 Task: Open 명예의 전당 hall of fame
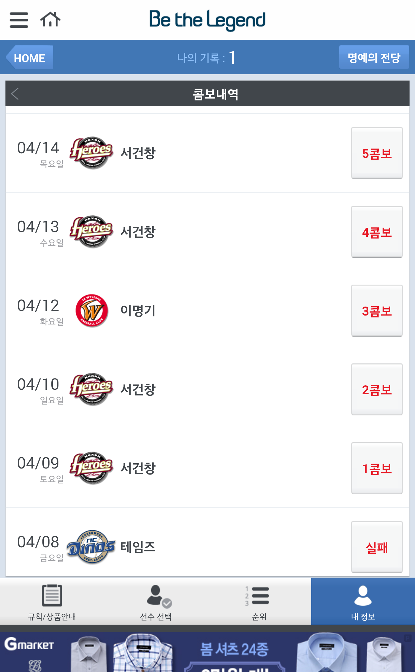(374, 57)
